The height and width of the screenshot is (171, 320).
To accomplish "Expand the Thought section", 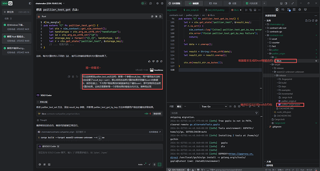I will click(x=42, y=120).
